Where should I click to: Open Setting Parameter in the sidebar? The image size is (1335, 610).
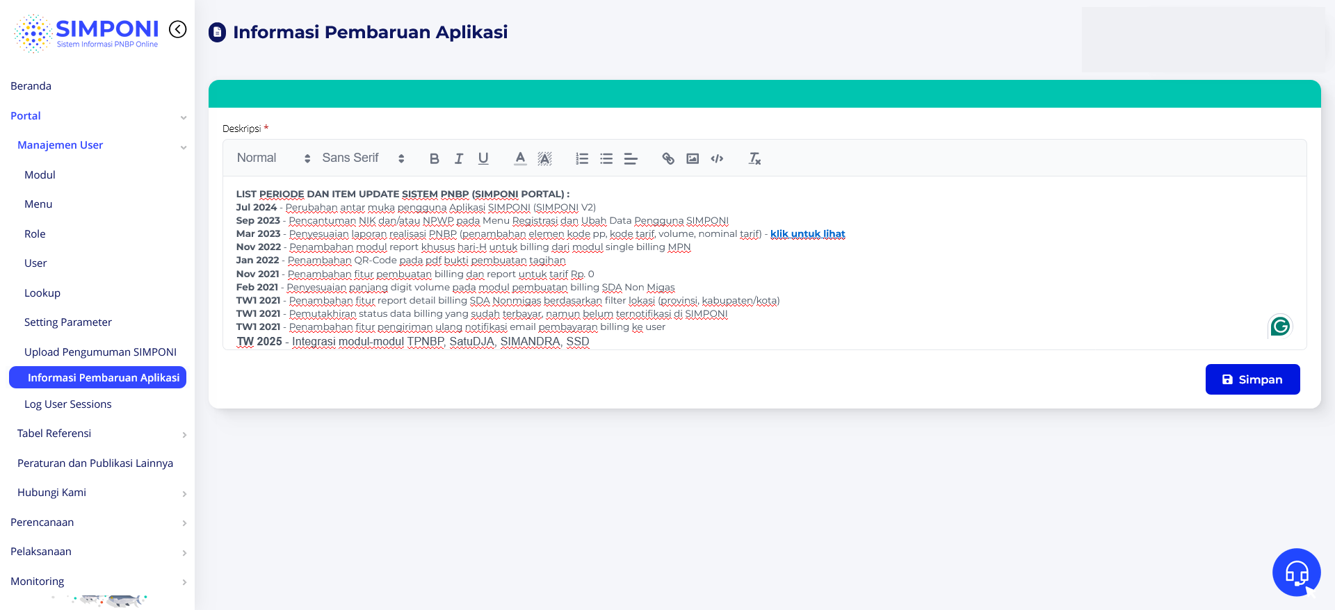[68, 322]
